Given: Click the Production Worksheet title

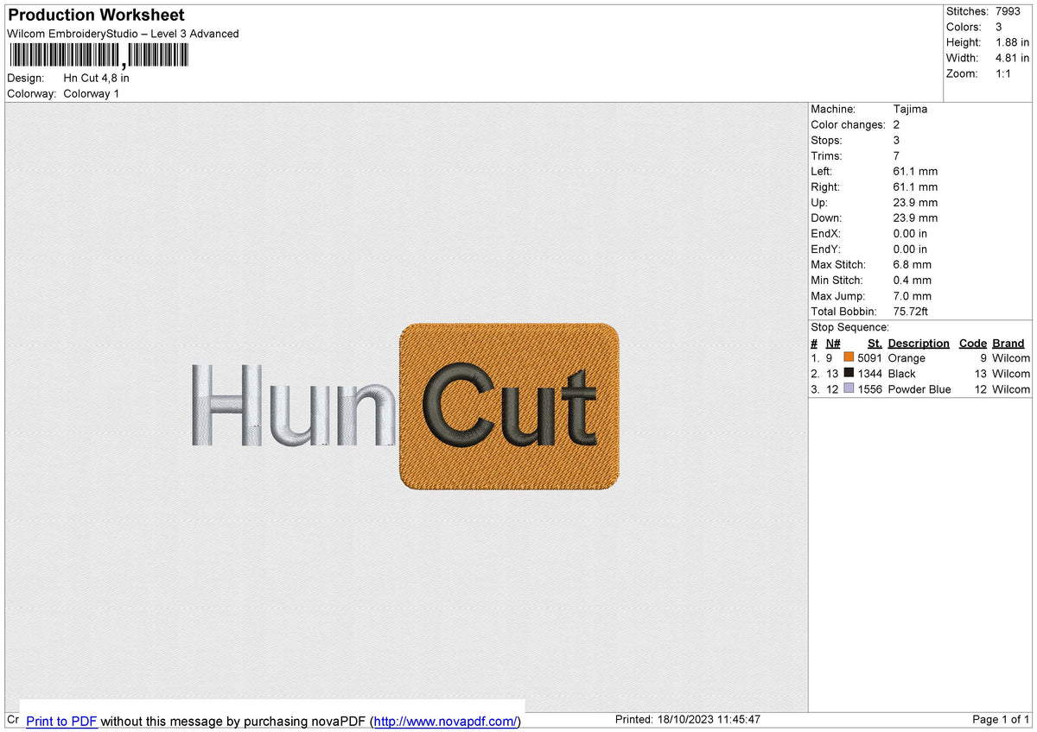Looking at the screenshot, I should pos(96,16).
